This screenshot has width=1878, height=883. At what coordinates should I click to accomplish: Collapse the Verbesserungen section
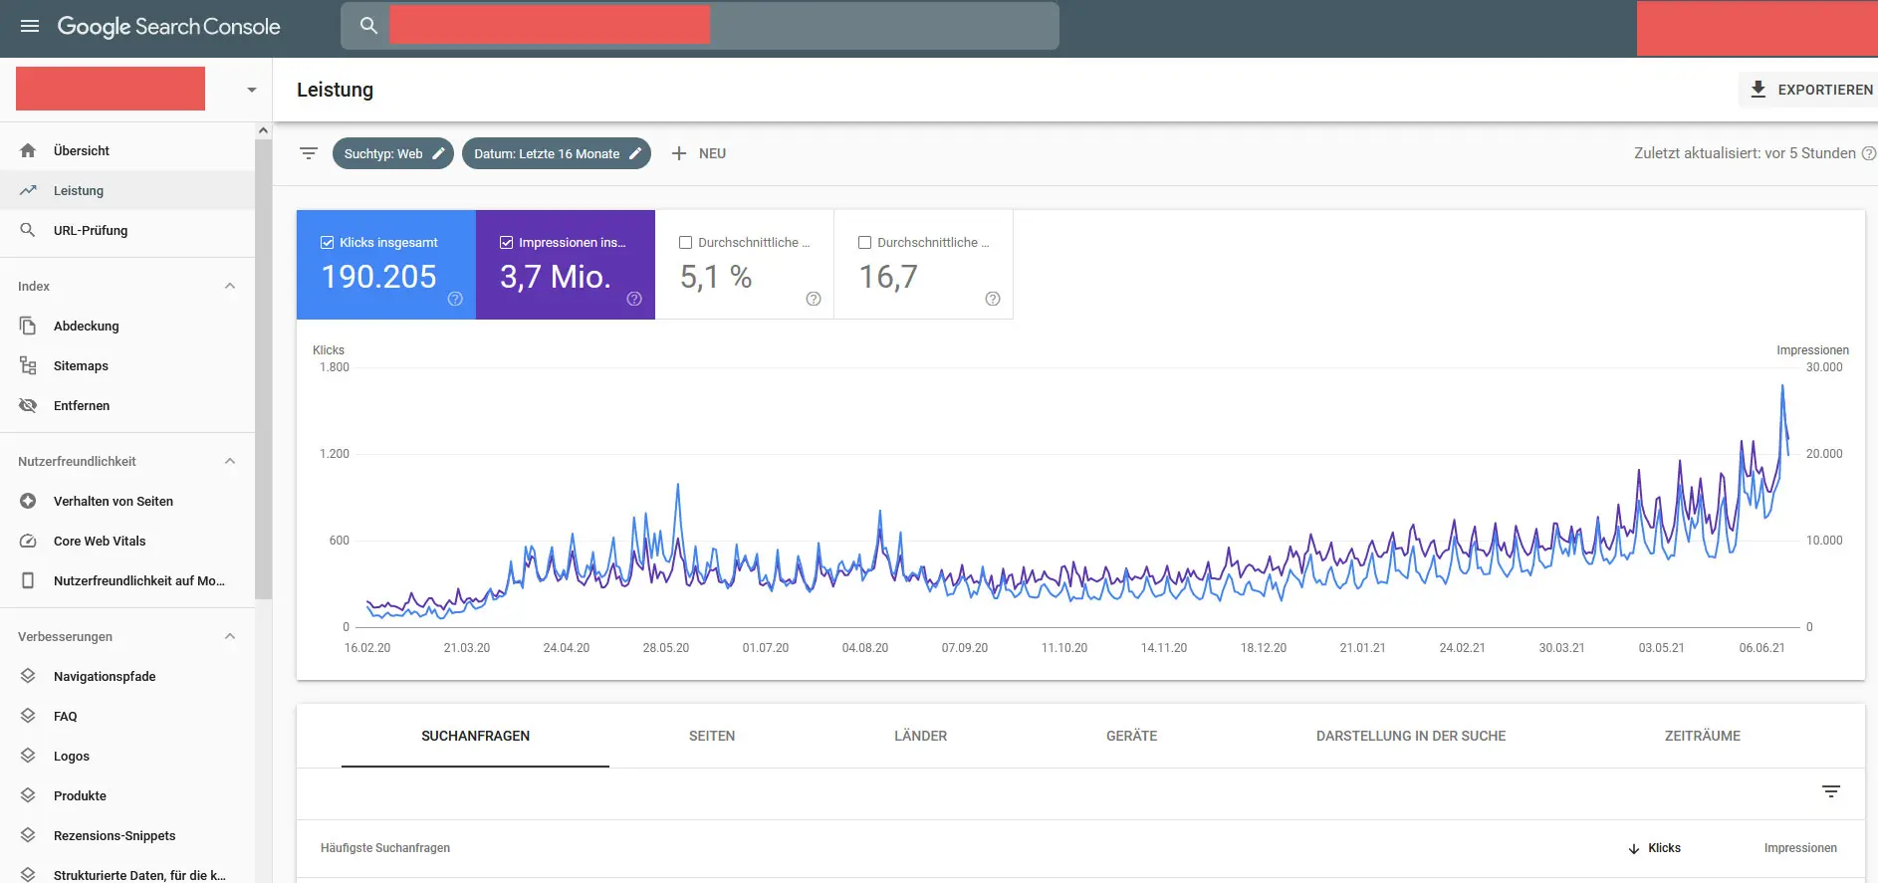pyautogui.click(x=230, y=636)
